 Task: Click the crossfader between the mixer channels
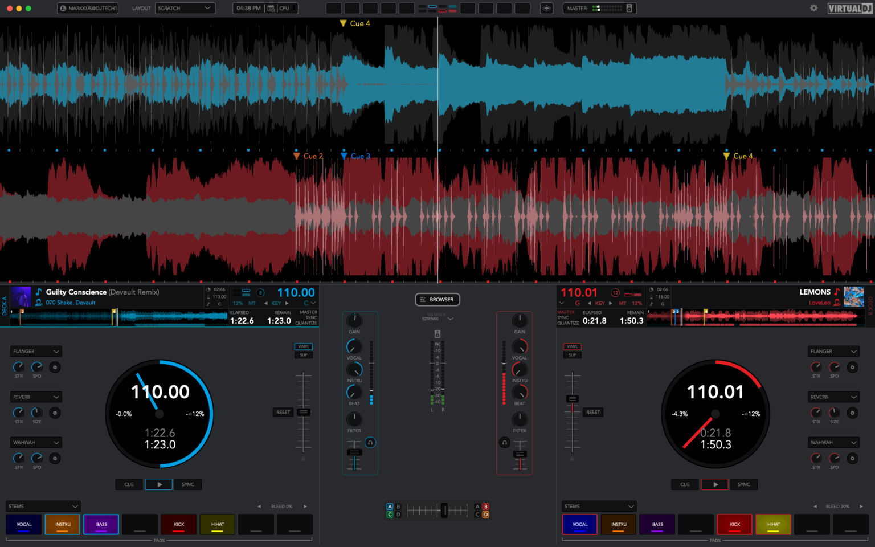(x=443, y=510)
